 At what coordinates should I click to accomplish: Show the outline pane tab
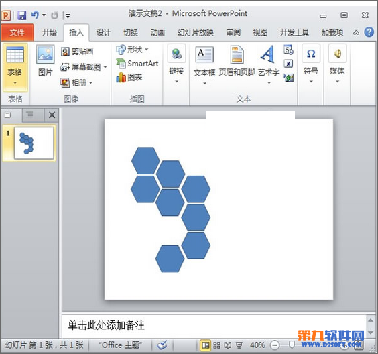(29, 115)
